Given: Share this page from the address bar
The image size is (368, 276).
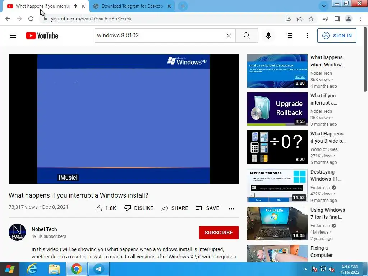Looking at the screenshot, I should [300, 19].
